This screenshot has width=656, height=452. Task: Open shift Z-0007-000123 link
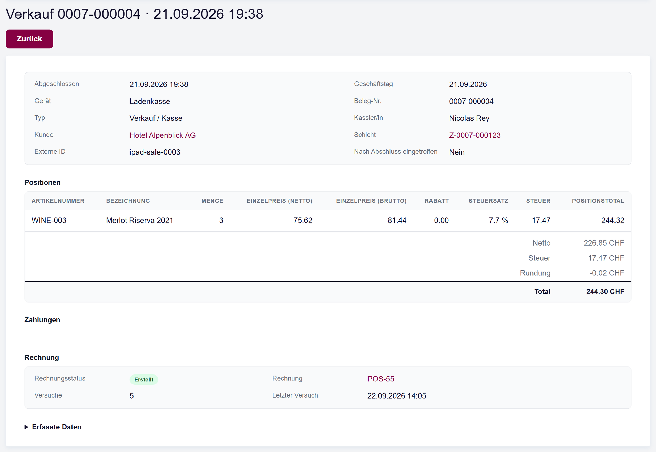coord(475,135)
